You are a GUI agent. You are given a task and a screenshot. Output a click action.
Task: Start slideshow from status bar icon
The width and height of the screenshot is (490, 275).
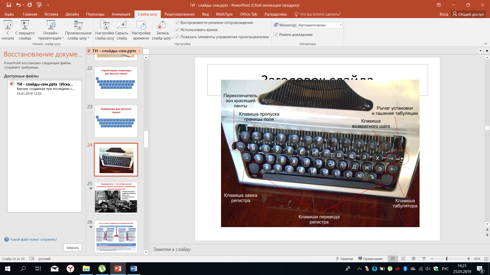(x=424, y=259)
